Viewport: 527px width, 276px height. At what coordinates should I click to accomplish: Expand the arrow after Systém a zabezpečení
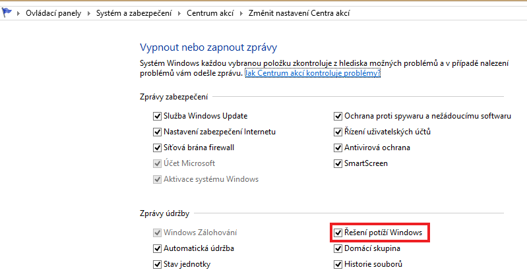(x=178, y=13)
